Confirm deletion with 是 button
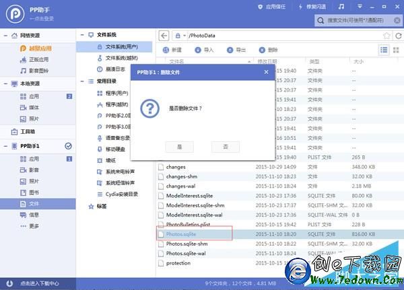The width and height of the screenshot is (404, 290). tap(179, 147)
